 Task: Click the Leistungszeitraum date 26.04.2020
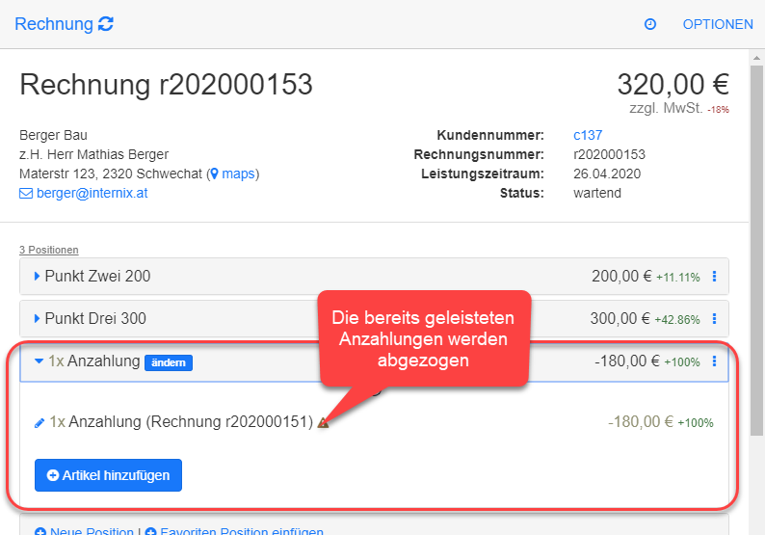(x=607, y=174)
